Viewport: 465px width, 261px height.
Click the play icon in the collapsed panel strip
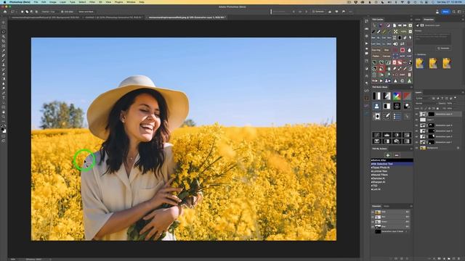366,43
